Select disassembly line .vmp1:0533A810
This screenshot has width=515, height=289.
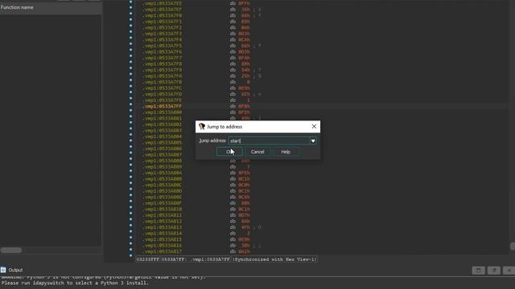pos(163,209)
